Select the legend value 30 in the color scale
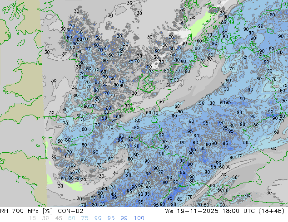This screenshot has height=222, width=288. click(45, 218)
